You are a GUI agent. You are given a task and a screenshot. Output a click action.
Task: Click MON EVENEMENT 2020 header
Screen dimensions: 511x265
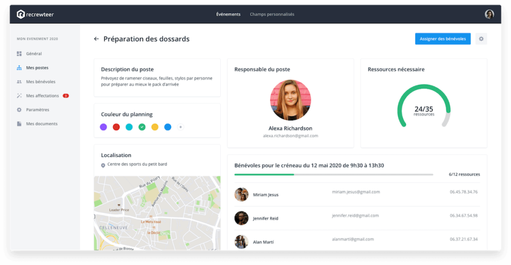37,39
